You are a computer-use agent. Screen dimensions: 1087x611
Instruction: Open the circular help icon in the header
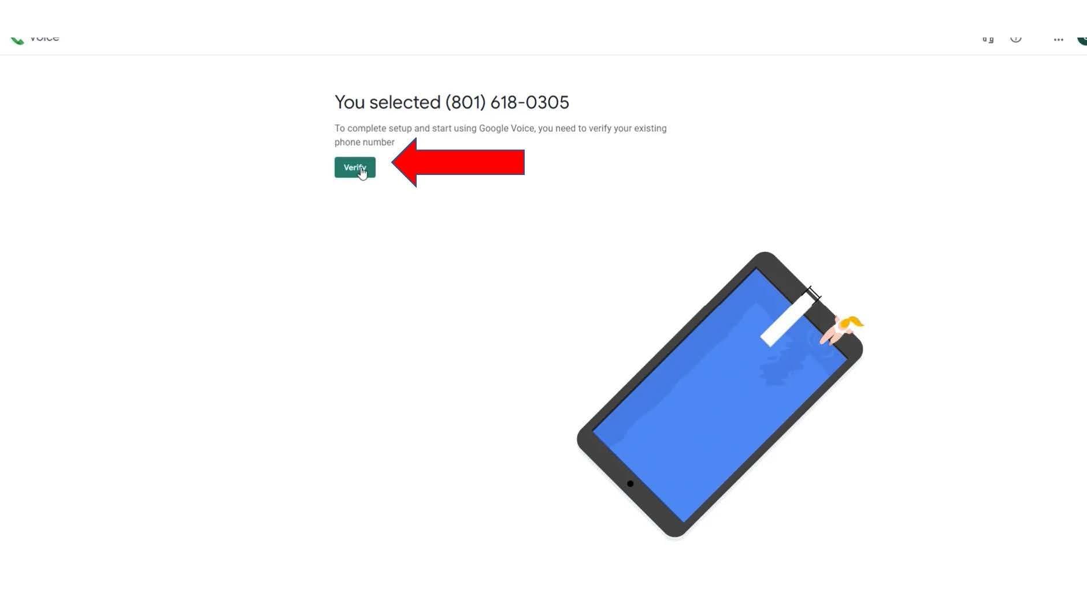pyautogui.click(x=1016, y=38)
